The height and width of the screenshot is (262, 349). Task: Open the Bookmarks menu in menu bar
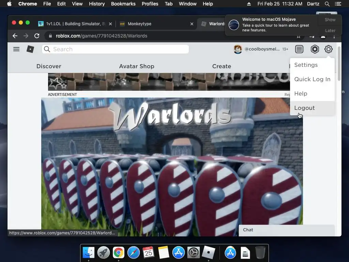(123, 4)
